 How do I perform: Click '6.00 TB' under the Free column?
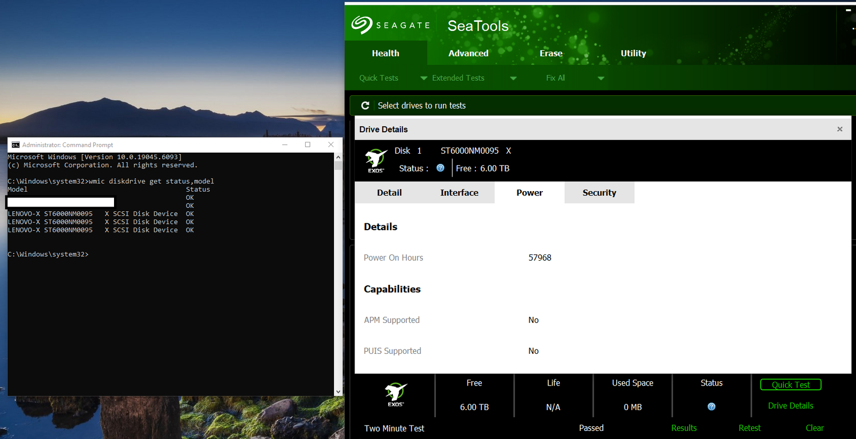(x=474, y=407)
